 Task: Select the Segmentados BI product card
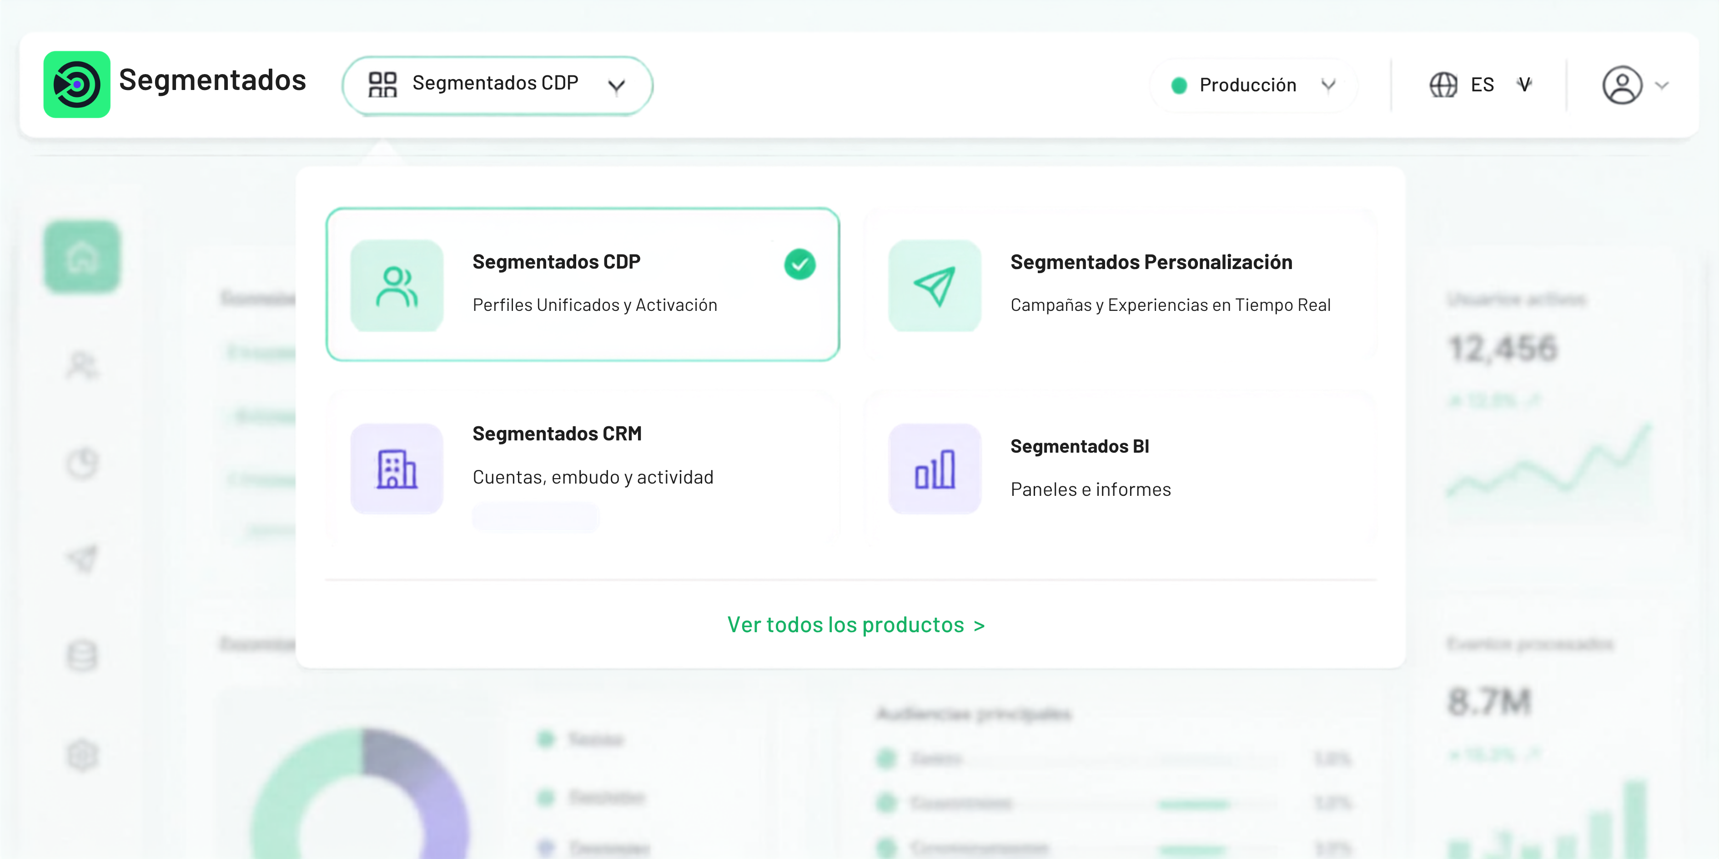1121,468
